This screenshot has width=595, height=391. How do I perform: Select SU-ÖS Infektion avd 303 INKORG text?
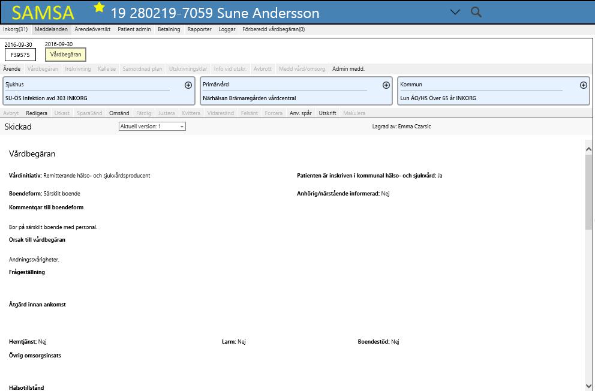pos(46,98)
